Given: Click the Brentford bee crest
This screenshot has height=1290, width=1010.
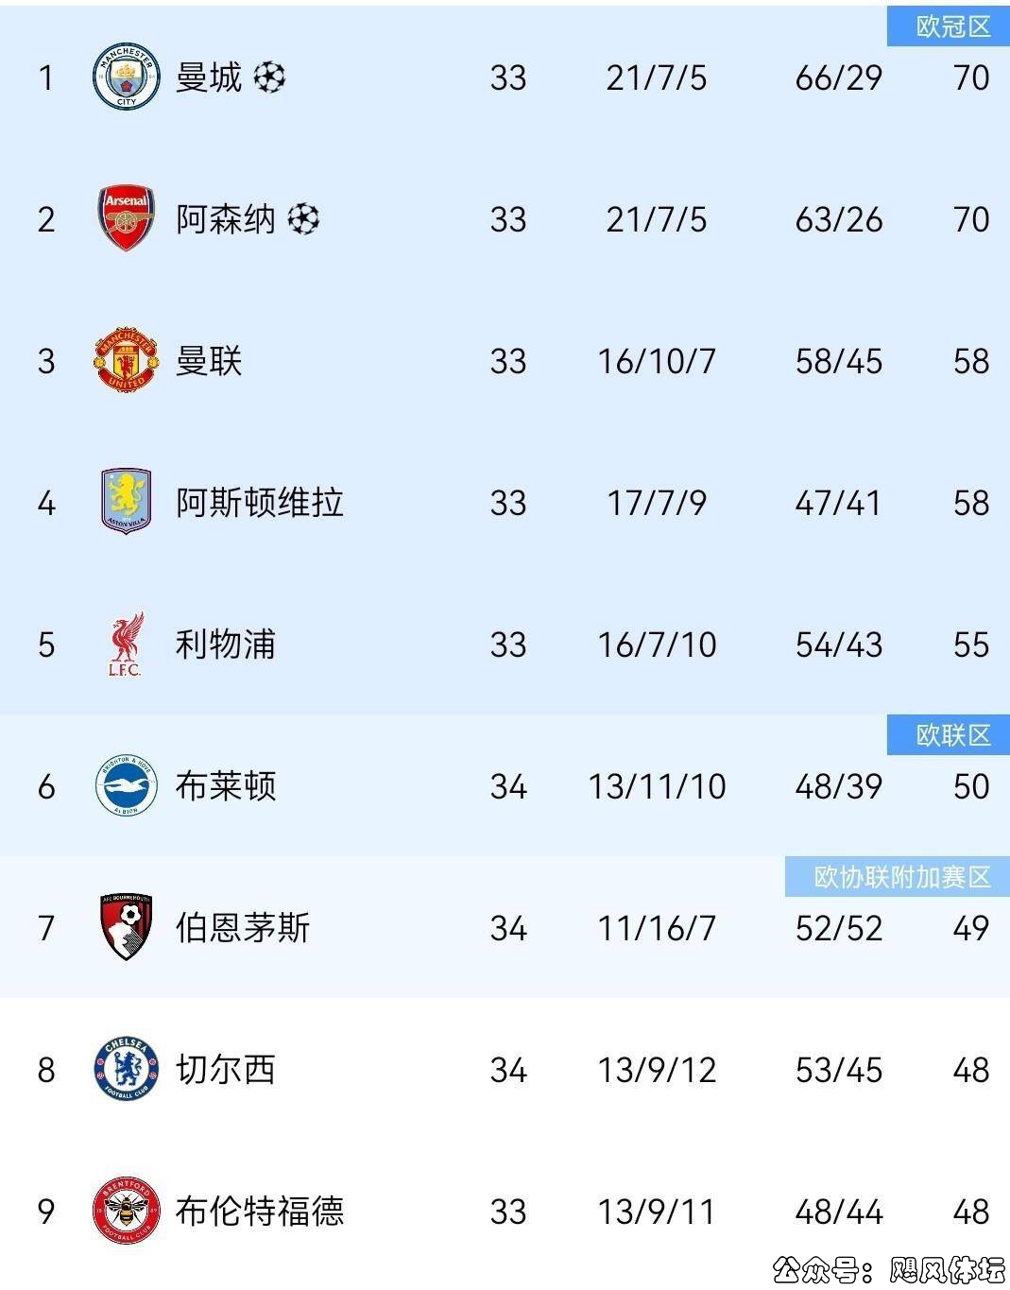Looking at the screenshot, I should (x=127, y=1211).
